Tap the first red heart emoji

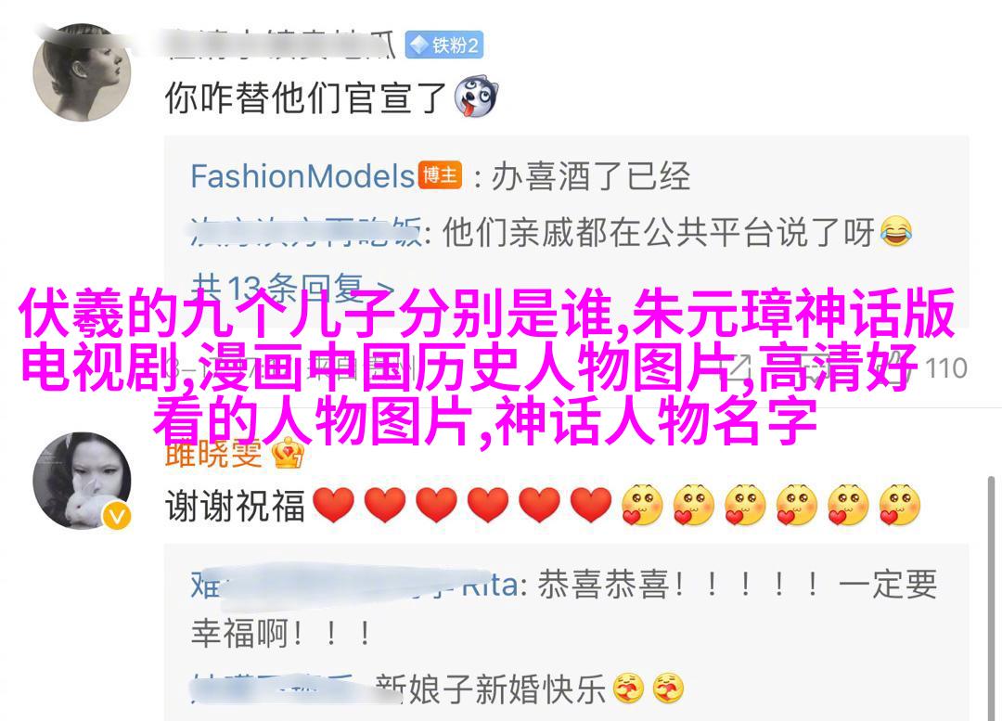(334, 505)
